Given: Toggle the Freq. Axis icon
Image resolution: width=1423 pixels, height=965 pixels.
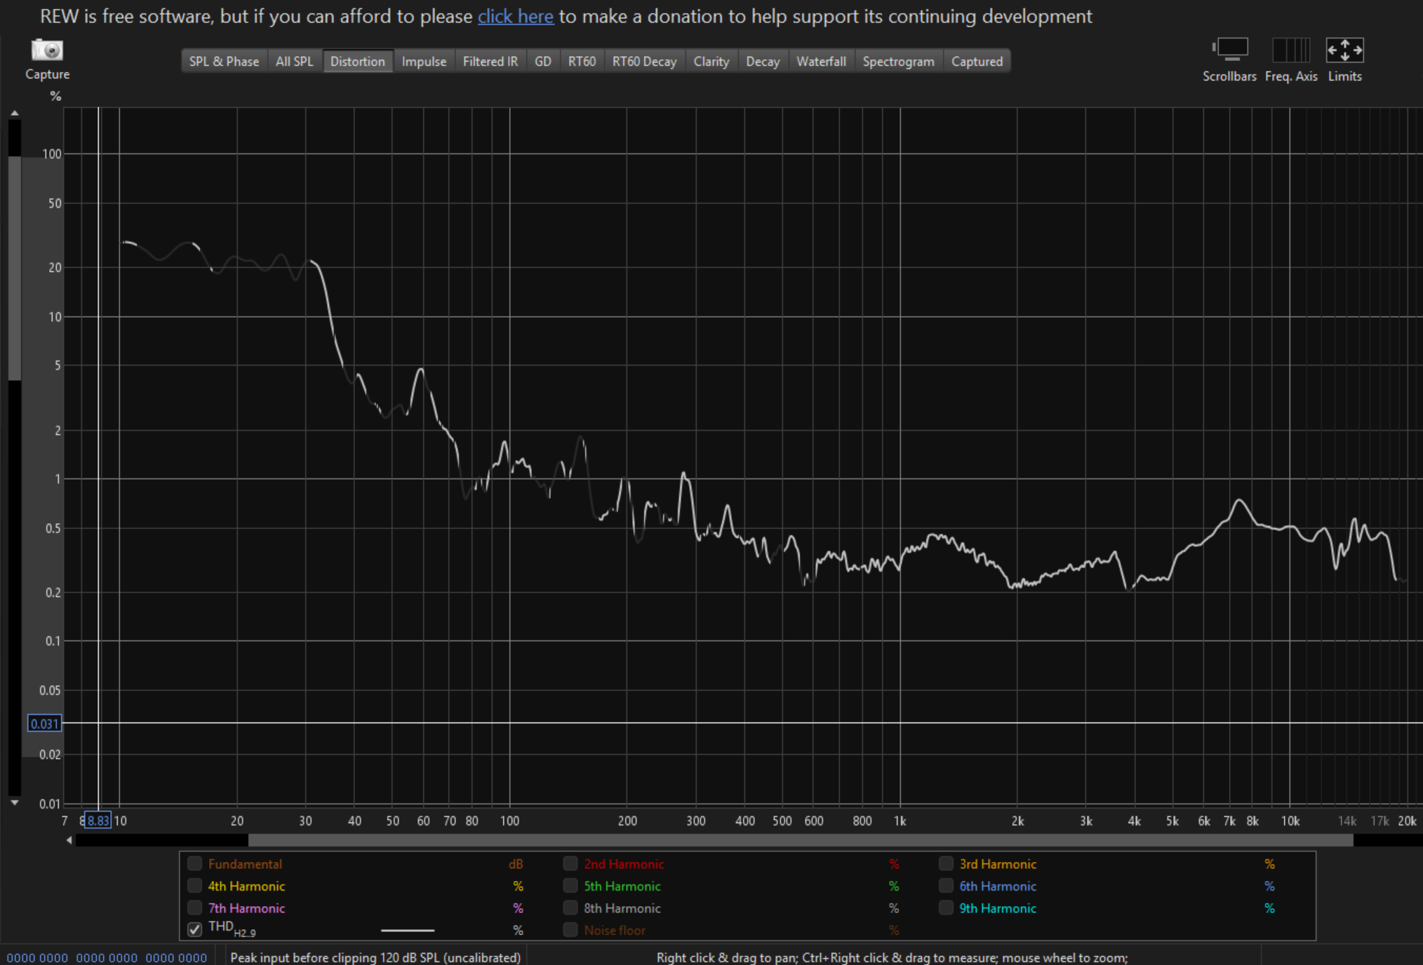Looking at the screenshot, I should tap(1291, 50).
